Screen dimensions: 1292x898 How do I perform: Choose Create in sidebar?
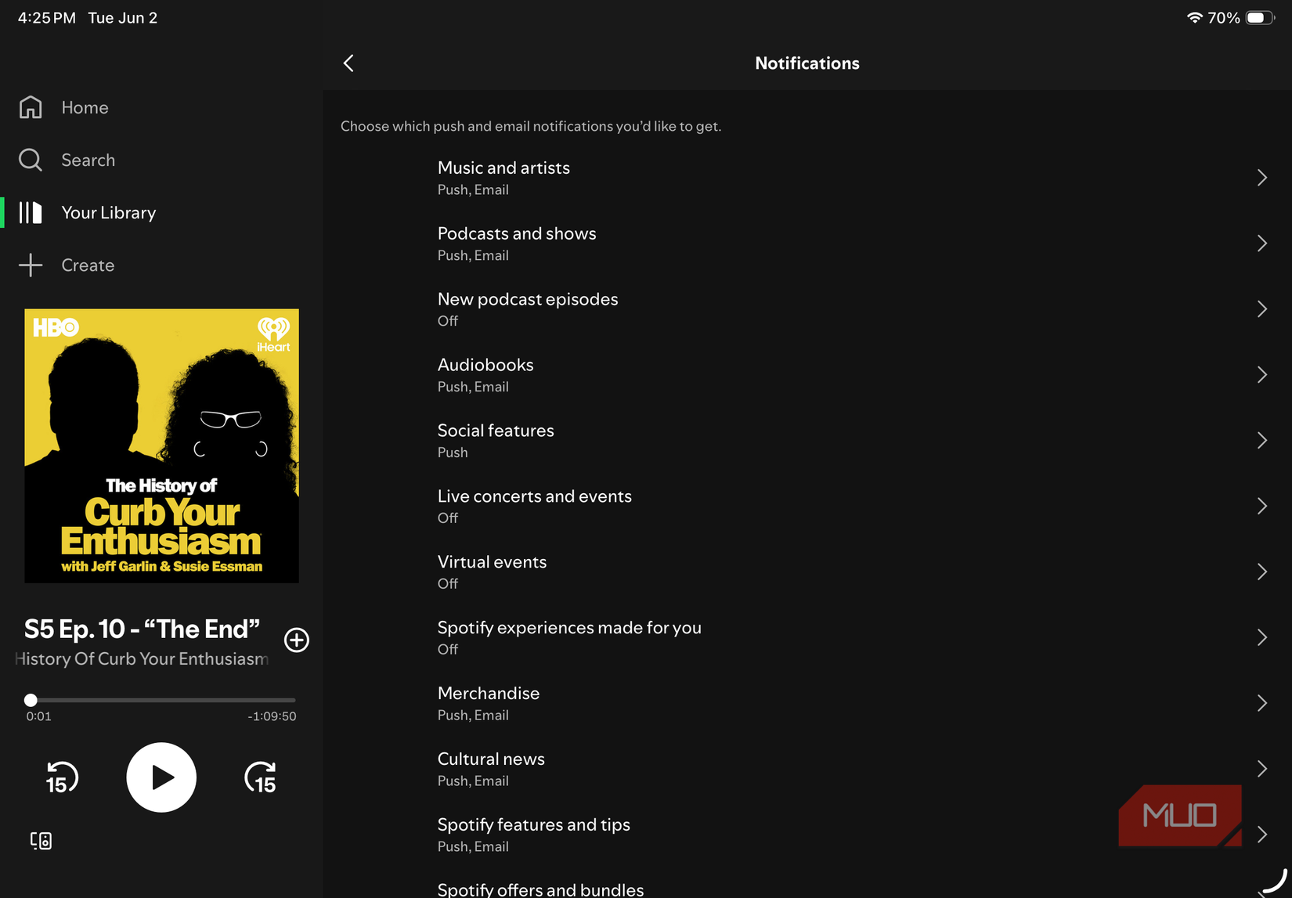pos(88,265)
